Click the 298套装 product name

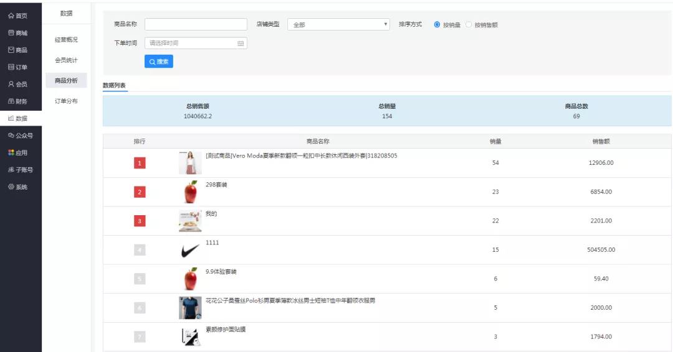216,185
